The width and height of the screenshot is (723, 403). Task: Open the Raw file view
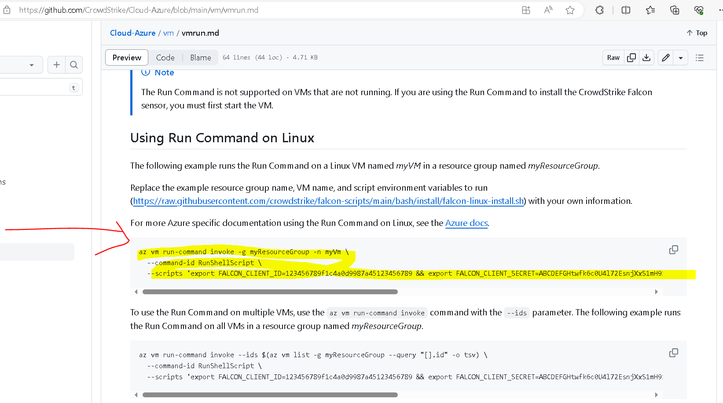tap(613, 58)
